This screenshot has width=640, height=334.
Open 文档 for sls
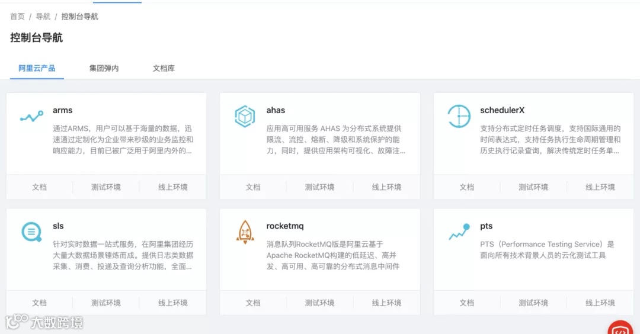39,303
